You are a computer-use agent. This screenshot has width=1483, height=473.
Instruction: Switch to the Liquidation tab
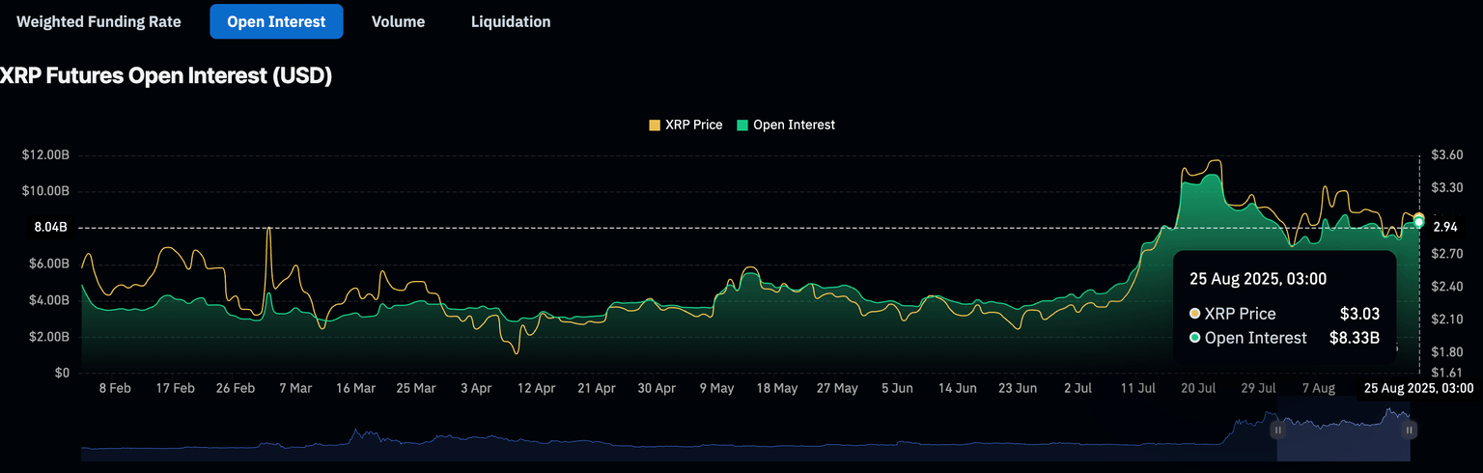point(511,21)
